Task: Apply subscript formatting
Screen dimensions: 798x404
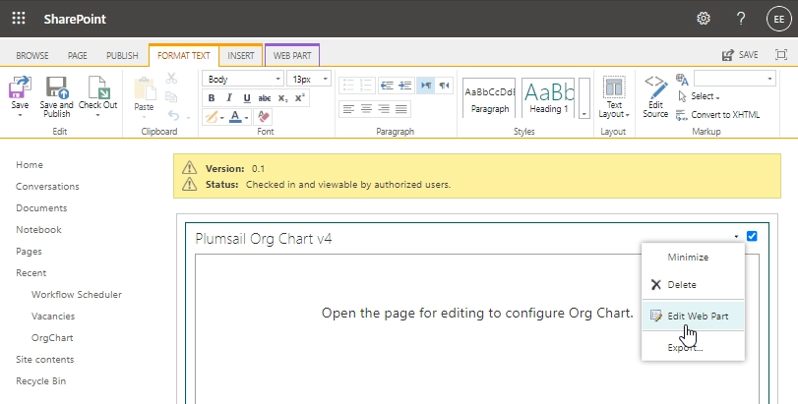Action: [x=282, y=98]
